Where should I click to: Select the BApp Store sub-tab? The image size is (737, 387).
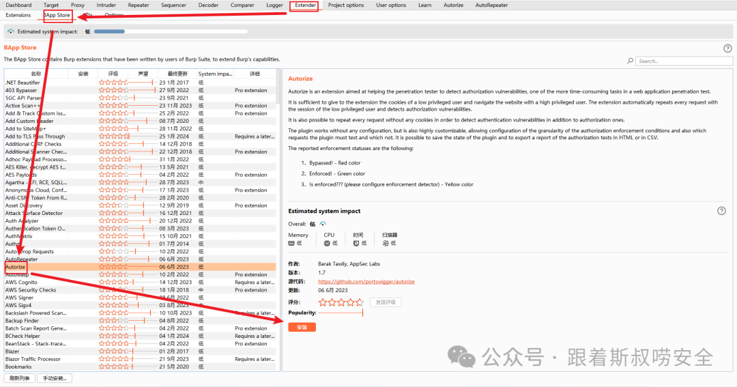(x=57, y=15)
